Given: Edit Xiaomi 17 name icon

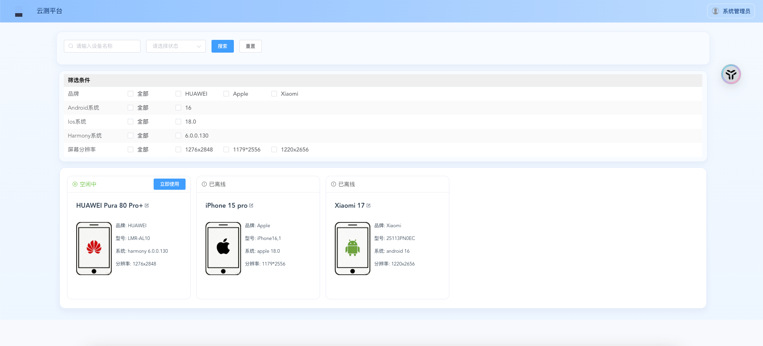Looking at the screenshot, I should 369,206.
